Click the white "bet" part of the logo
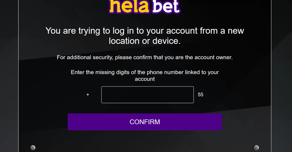Screen dimensions: 292x152 tap(166, 7)
